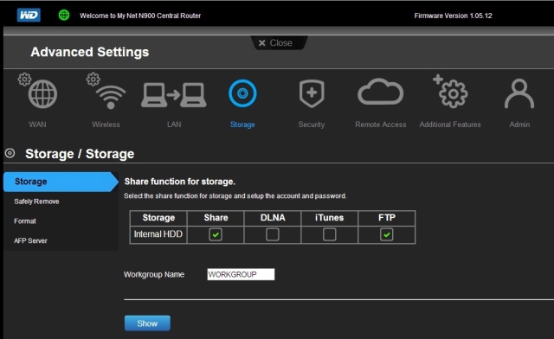The width and height of the screenshot is (554, 339).
Task: Click the Storage table column header
Action: 158,218
